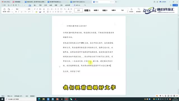
Task: Click the Undo arrow icon
Action: (18, 5)
